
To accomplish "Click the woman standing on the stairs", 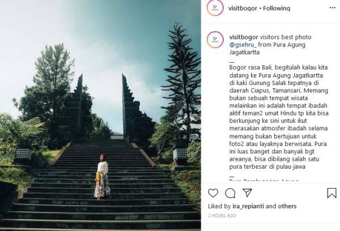I will tap(103, 177).
